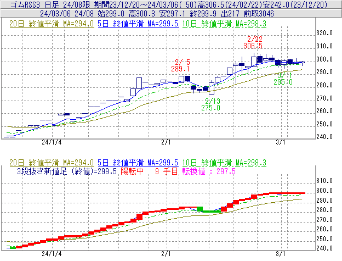Image resolution: width=342 pixels, height=261 pixels.
Task: Click the 3/1 date label on lower chart
Action: coord(281,254)
